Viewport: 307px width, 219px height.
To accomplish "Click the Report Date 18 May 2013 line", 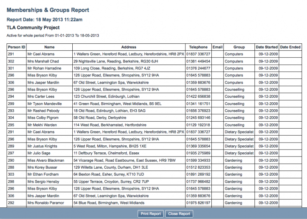I will 44,19.
